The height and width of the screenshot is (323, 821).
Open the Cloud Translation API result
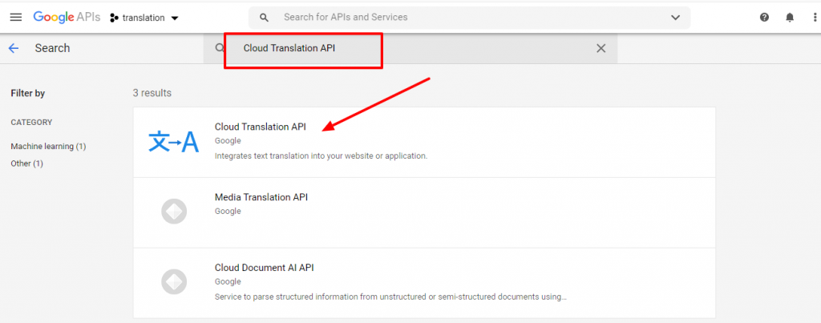point(424,143)
